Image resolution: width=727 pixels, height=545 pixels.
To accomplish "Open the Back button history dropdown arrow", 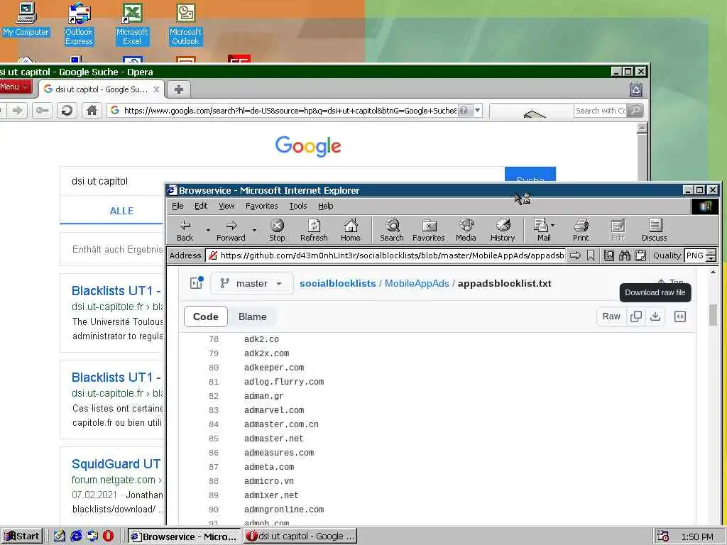I will (x=208, y=230).
